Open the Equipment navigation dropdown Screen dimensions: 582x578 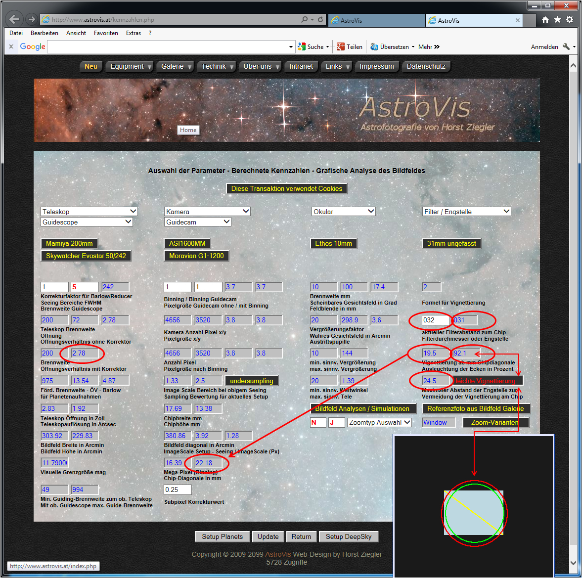click(x=129, y=66)
